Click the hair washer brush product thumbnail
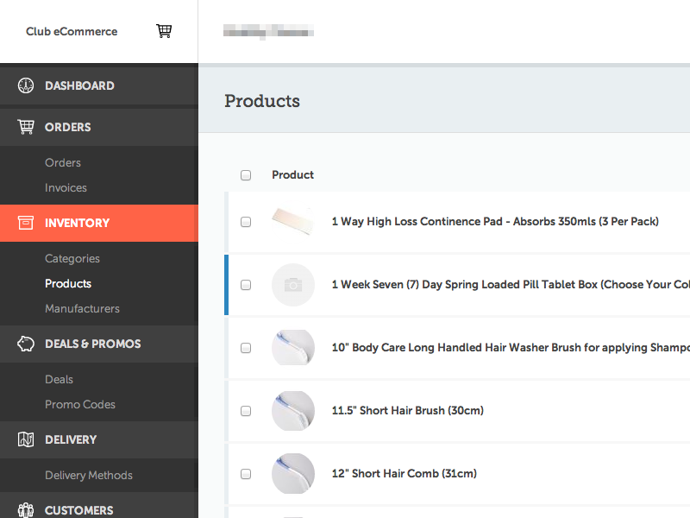 coord(293,347)
